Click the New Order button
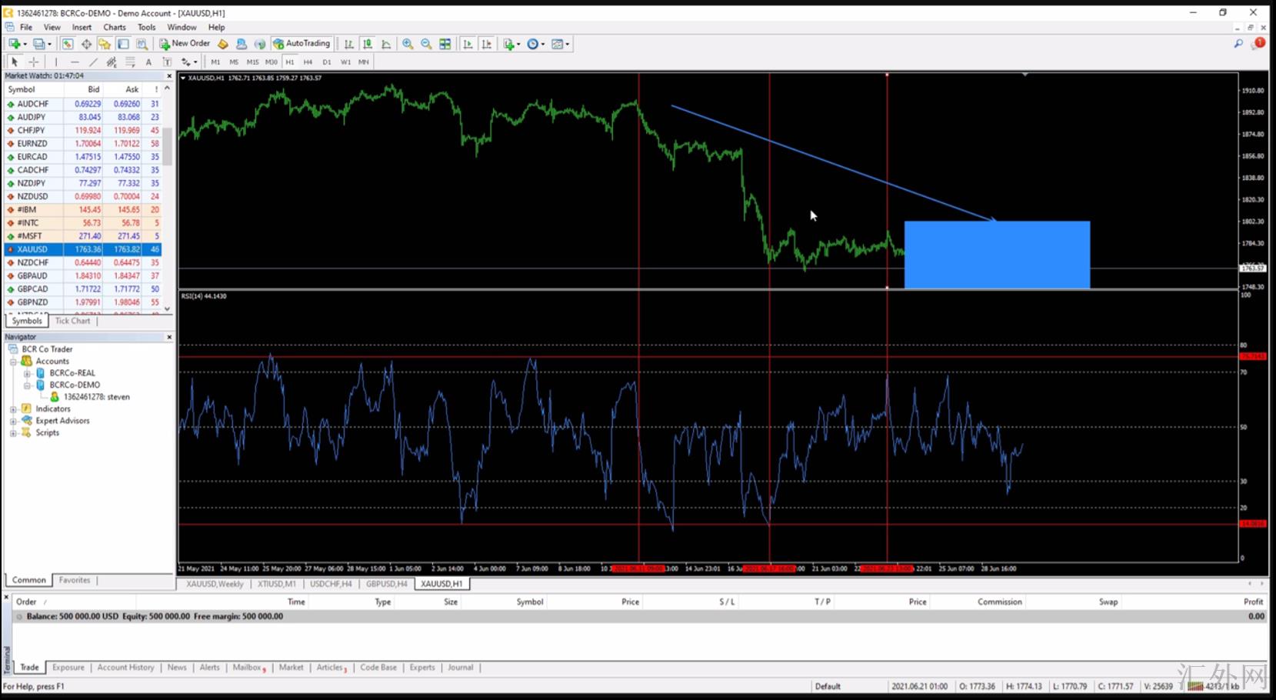1276x700 pixels. tap(185, 44)
